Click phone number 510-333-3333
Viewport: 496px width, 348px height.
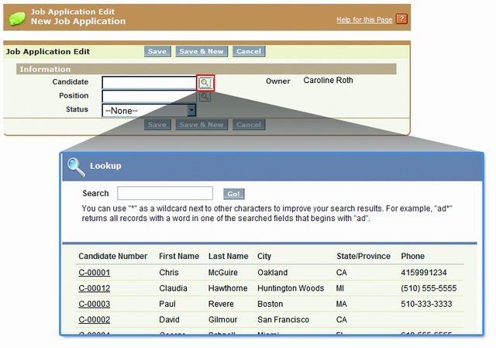[426, 304]
